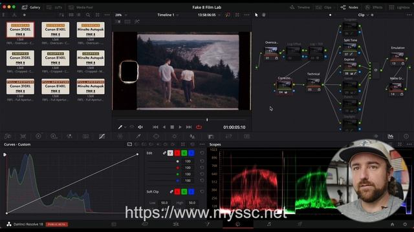The image size is (414, 232).
Task: Select the Overscan node 01
Action: (271, 52)
